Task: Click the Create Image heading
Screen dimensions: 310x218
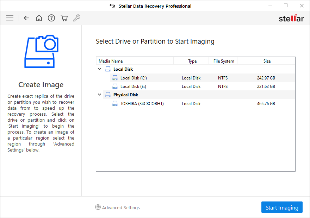Action: (41, 85)
